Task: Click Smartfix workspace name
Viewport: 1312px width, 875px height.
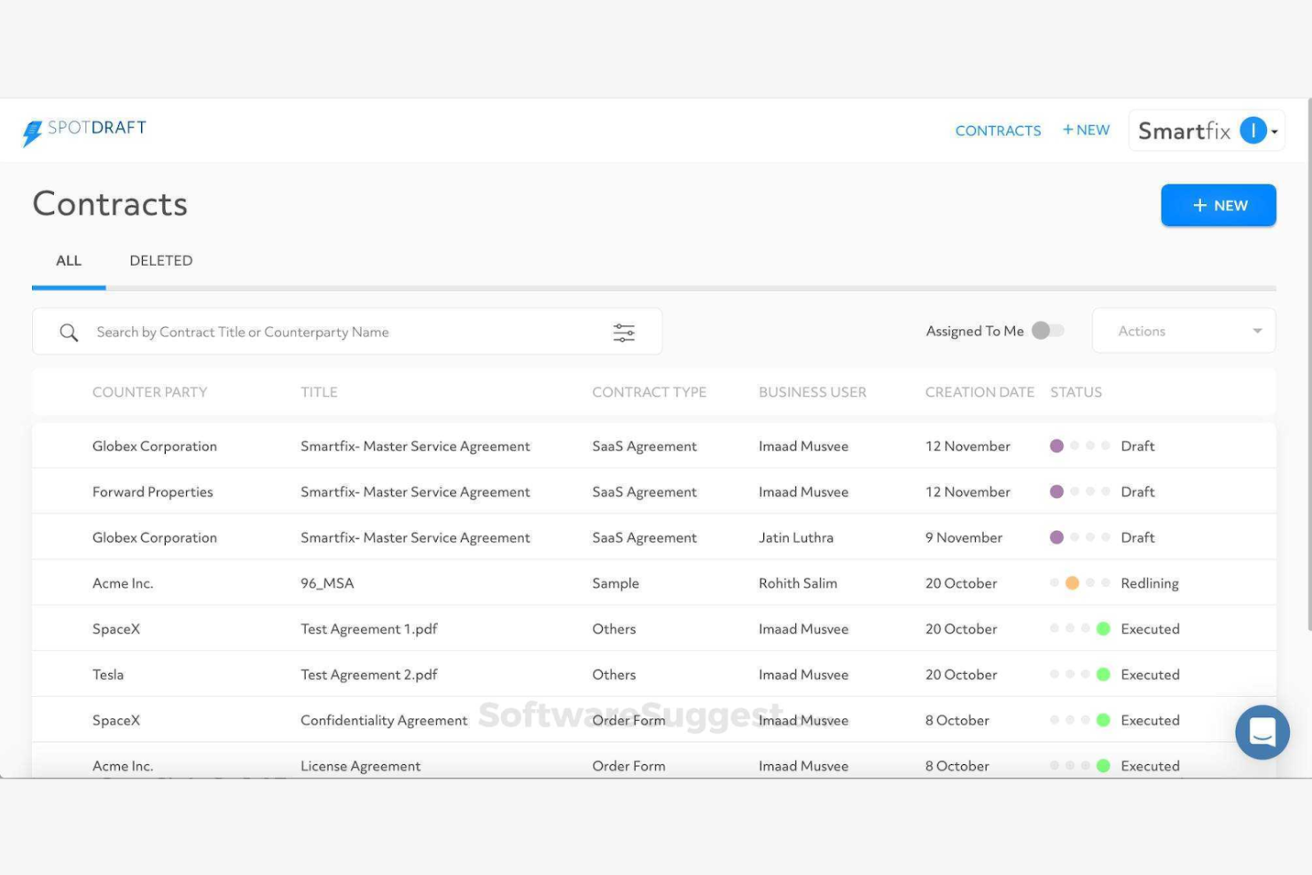Action: [1183, 131]
